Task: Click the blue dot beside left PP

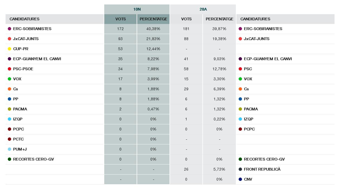Action: (x=9, y=99)
